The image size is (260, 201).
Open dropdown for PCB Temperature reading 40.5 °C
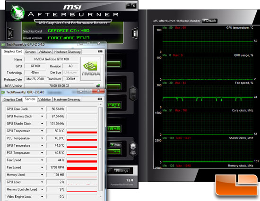click(x=42, y=153)
